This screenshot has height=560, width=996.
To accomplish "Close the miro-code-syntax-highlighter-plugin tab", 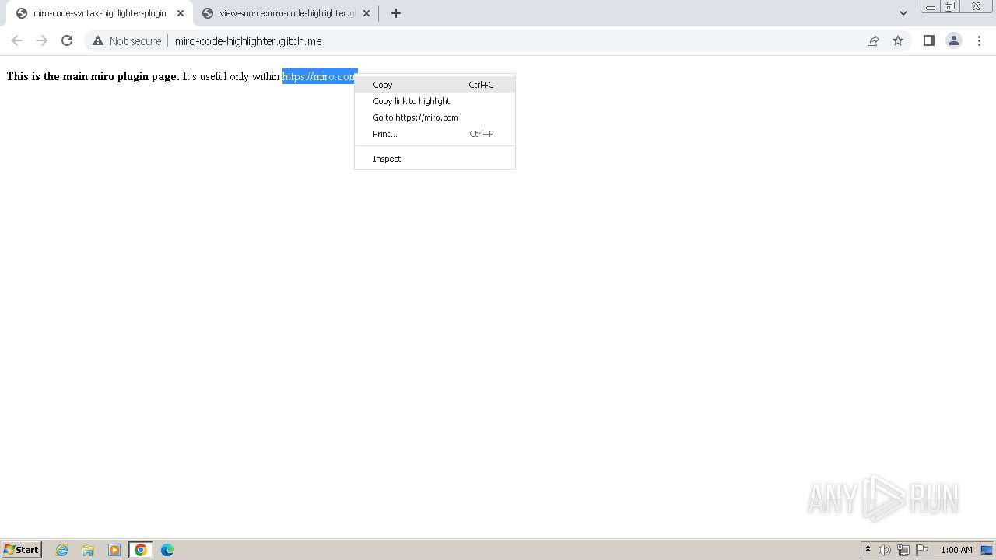I will [181, 13].
